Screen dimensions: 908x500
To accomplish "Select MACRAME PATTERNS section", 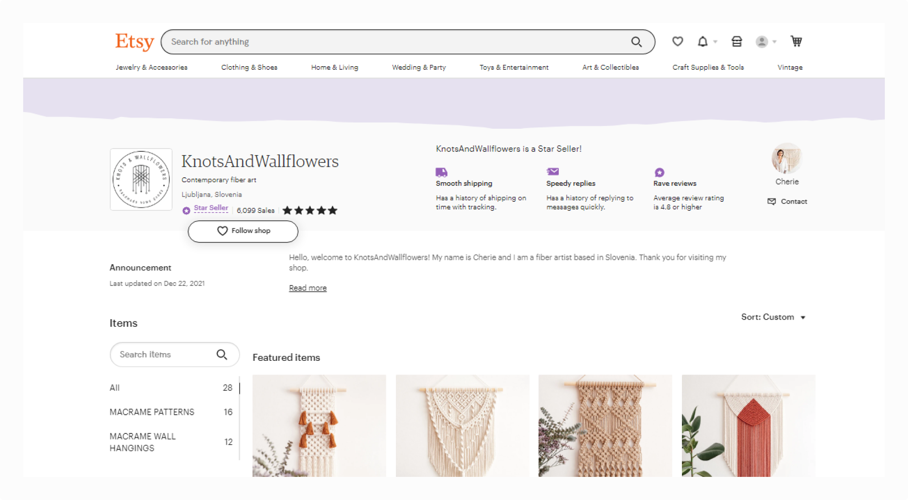I will click(172, 412).
